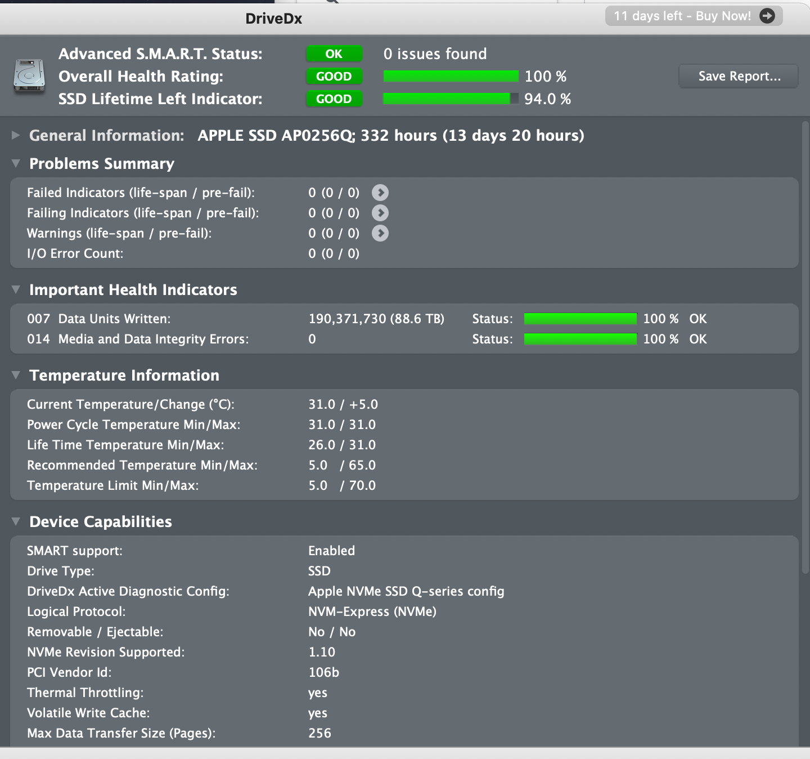Collapse the Temperature Information section
Viewport: 810px width, 759px height.
click(16, 375)
